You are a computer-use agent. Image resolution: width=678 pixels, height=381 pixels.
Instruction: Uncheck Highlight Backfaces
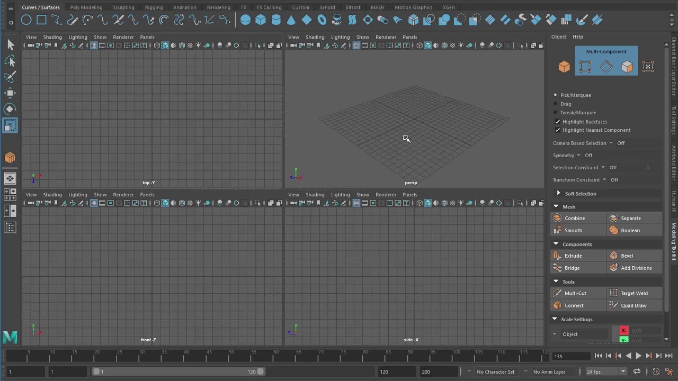(x=557, y=121)
